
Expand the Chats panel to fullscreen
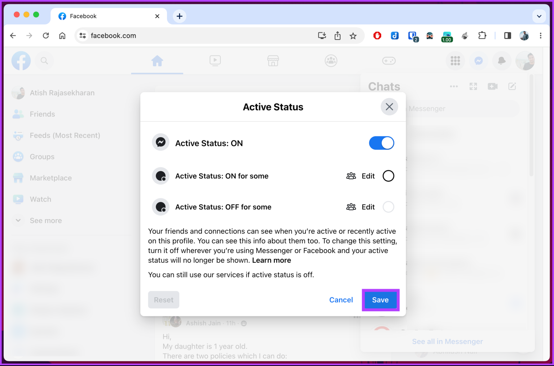pos(473,86)
